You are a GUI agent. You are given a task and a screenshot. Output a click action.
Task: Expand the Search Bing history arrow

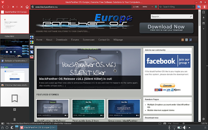point(193,7)
